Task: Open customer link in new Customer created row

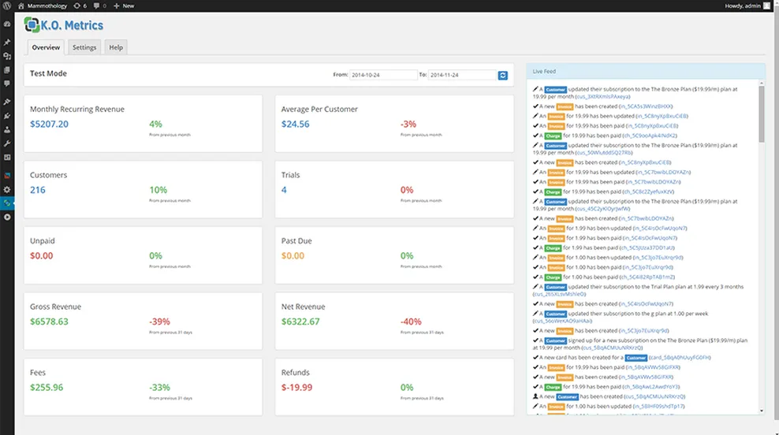Action: click(654, 396)
